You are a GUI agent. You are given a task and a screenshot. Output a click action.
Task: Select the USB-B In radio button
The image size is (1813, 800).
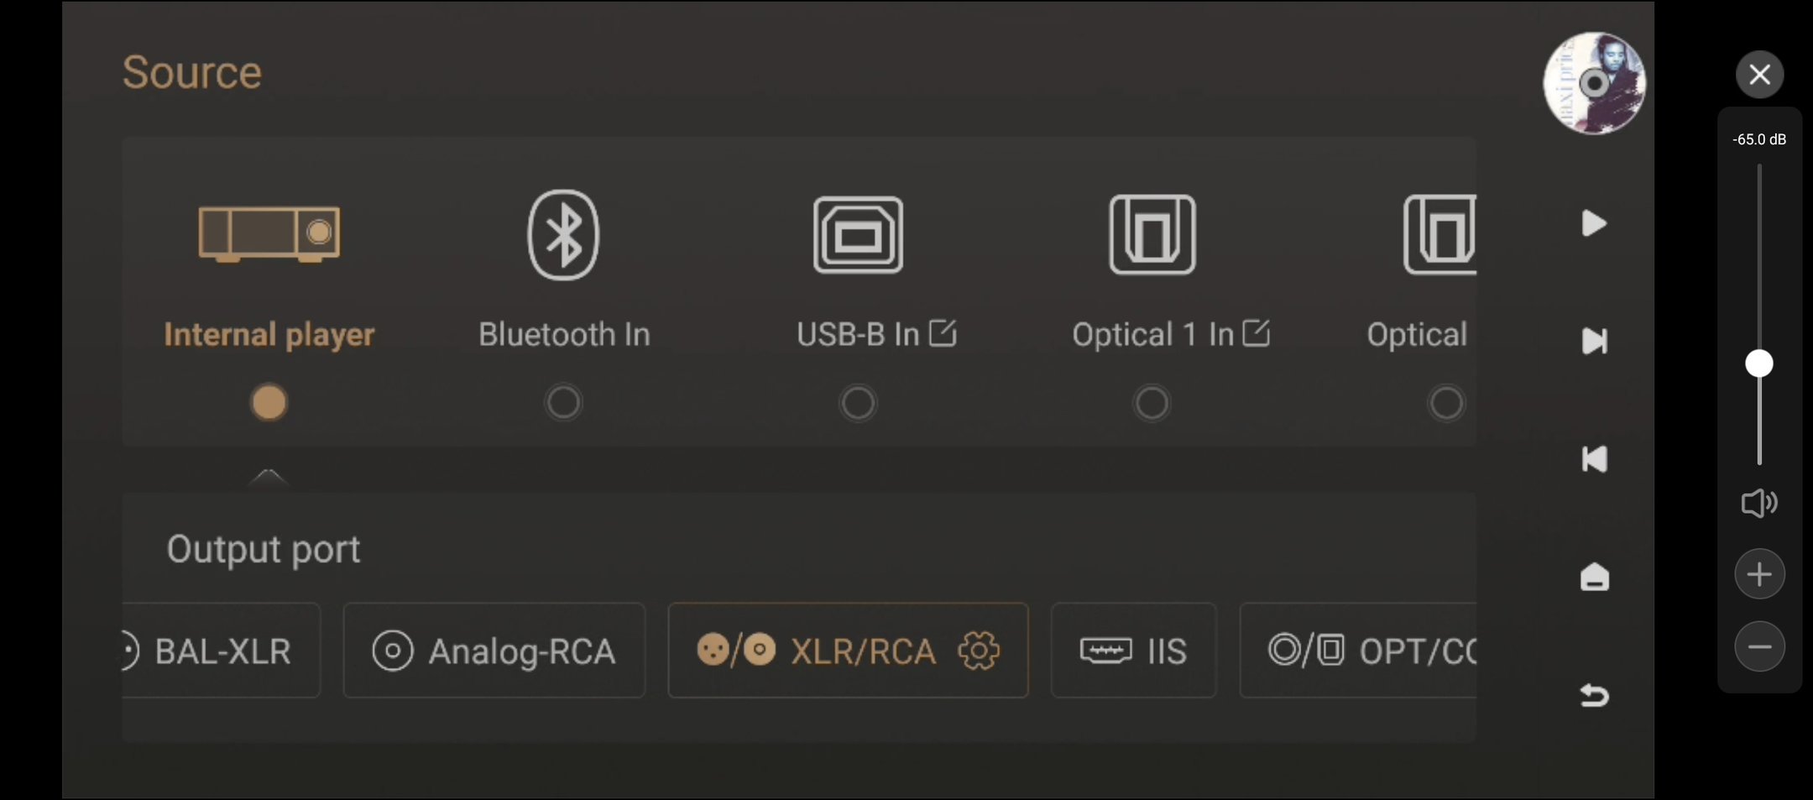coord(858,403)
